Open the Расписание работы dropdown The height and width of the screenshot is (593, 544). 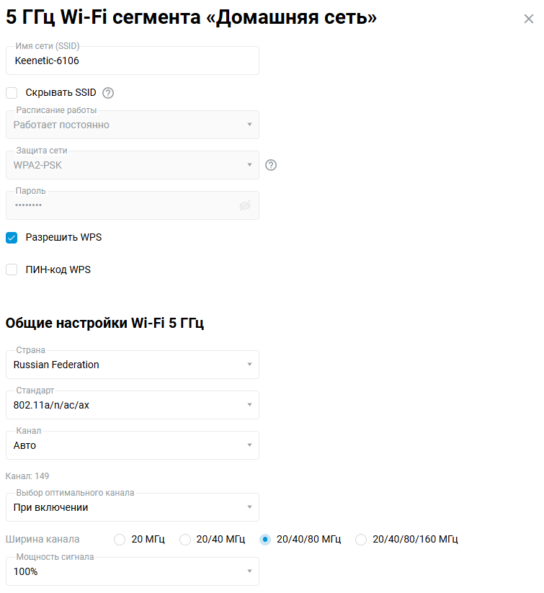pyautogui.click(x=133, y=125)
